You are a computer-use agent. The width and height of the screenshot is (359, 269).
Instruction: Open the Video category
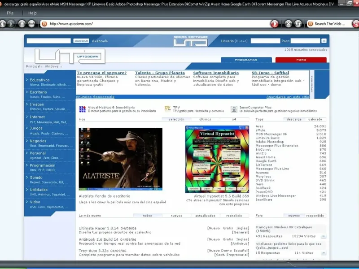pyautogui.click(x=35, y=202)
